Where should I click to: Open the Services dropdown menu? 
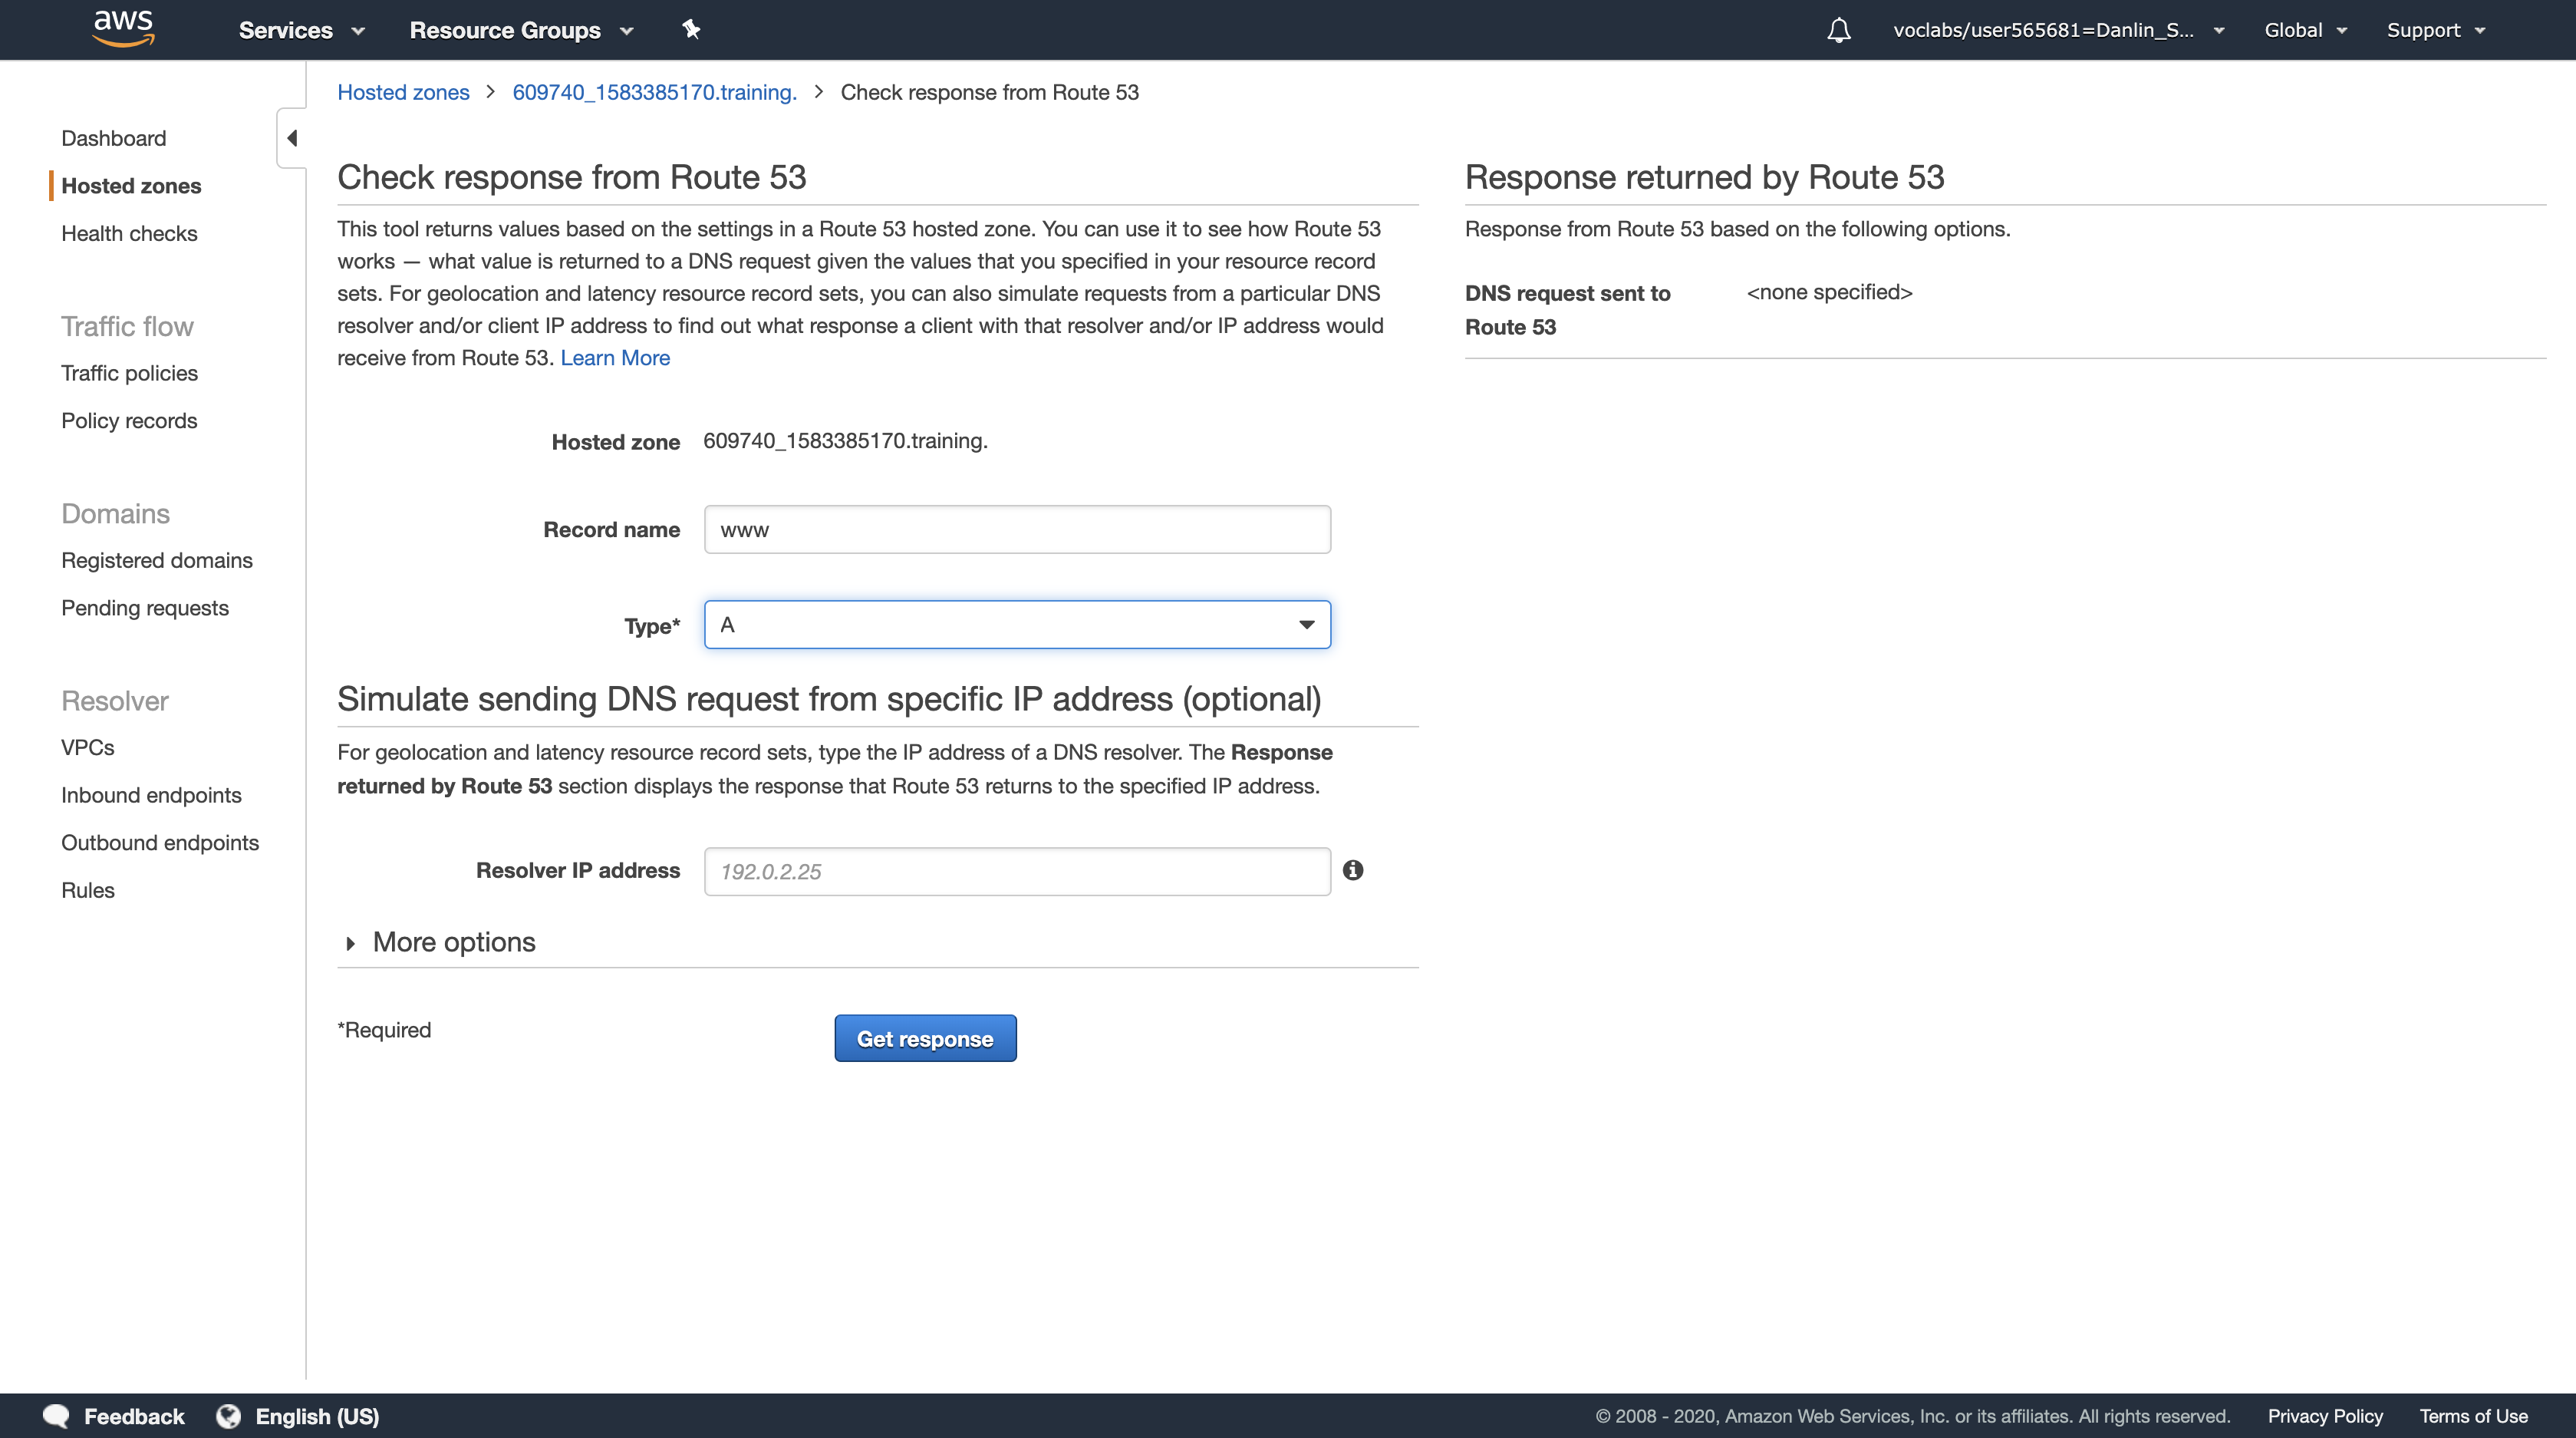tap(301, 30)
